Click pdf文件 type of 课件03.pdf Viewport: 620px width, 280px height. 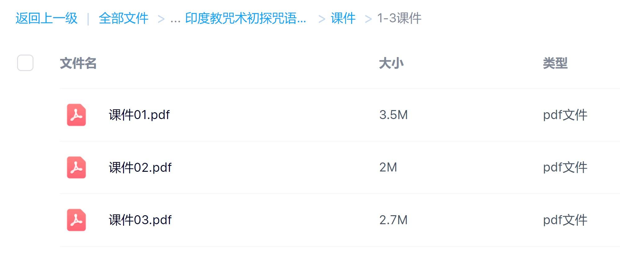[x=565, y=220]
